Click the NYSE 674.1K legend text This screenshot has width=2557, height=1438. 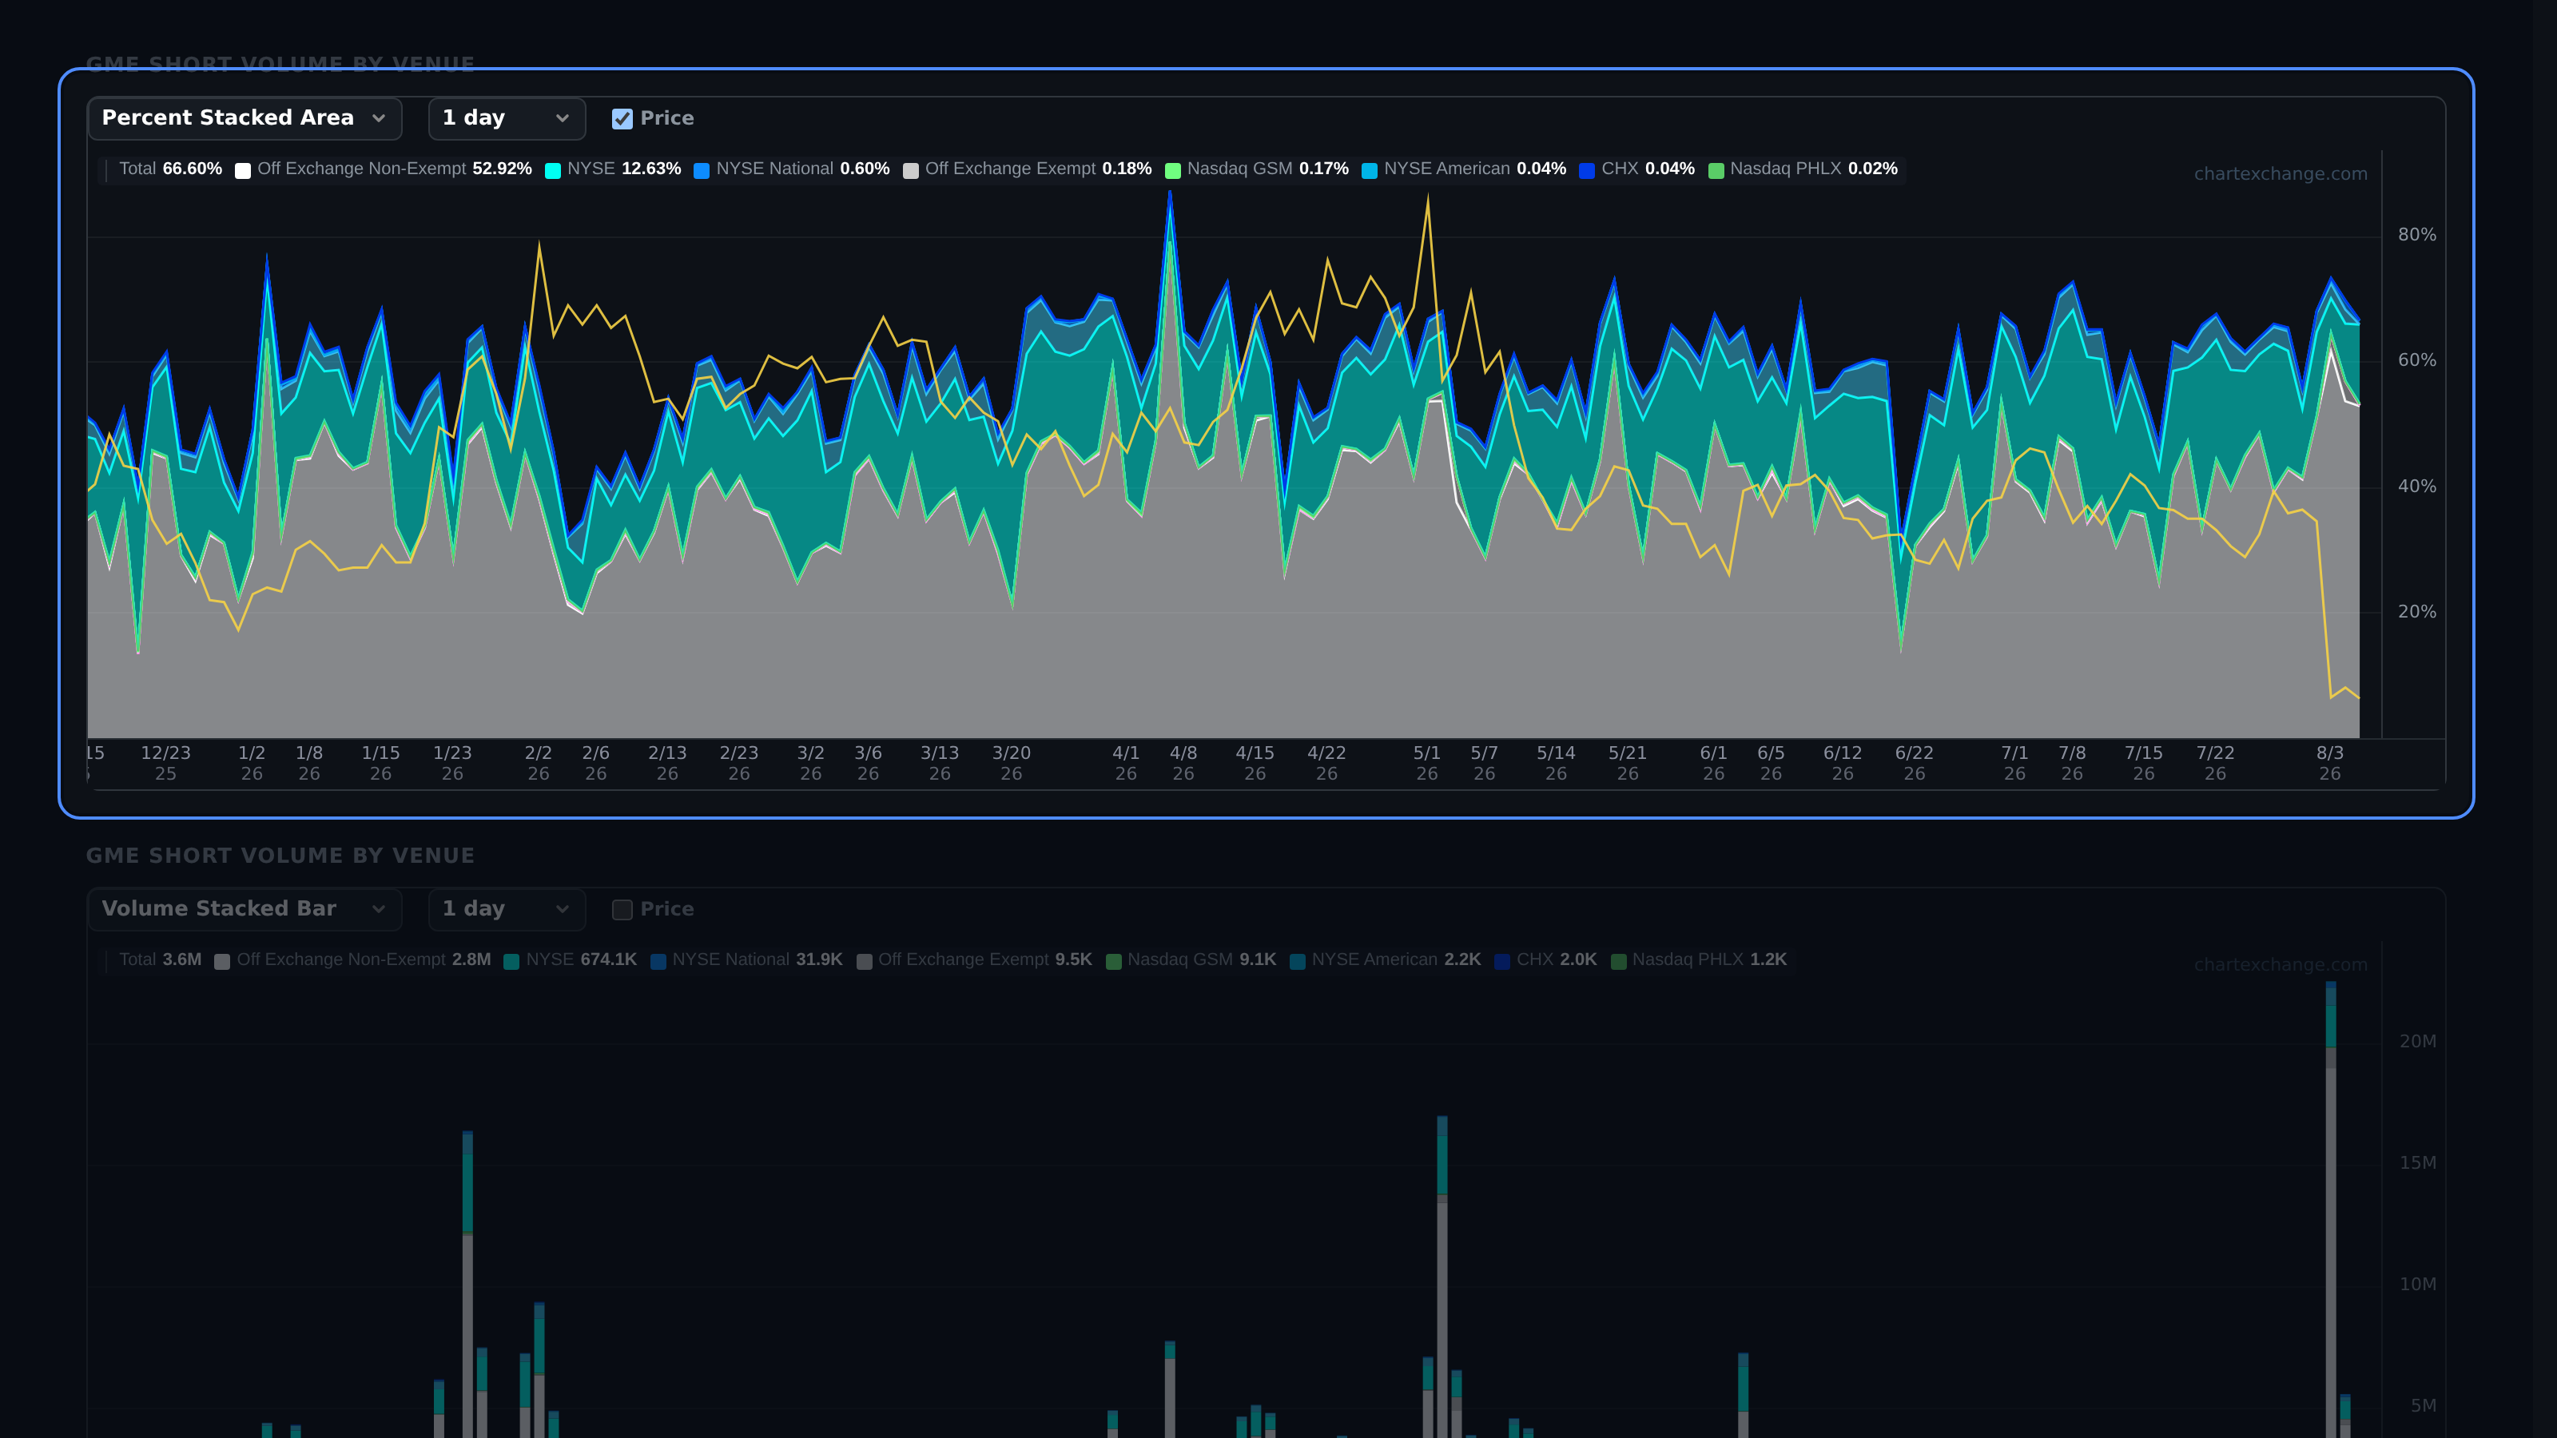582,959
